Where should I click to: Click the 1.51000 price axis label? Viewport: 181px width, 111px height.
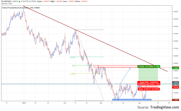click(176, 49)
